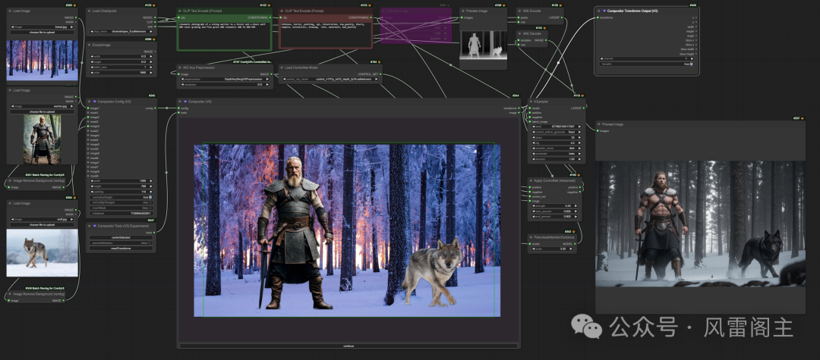Click fox badge above the large Preview Image node
Viewport: 820px width, 360px height.
(803, 118)
